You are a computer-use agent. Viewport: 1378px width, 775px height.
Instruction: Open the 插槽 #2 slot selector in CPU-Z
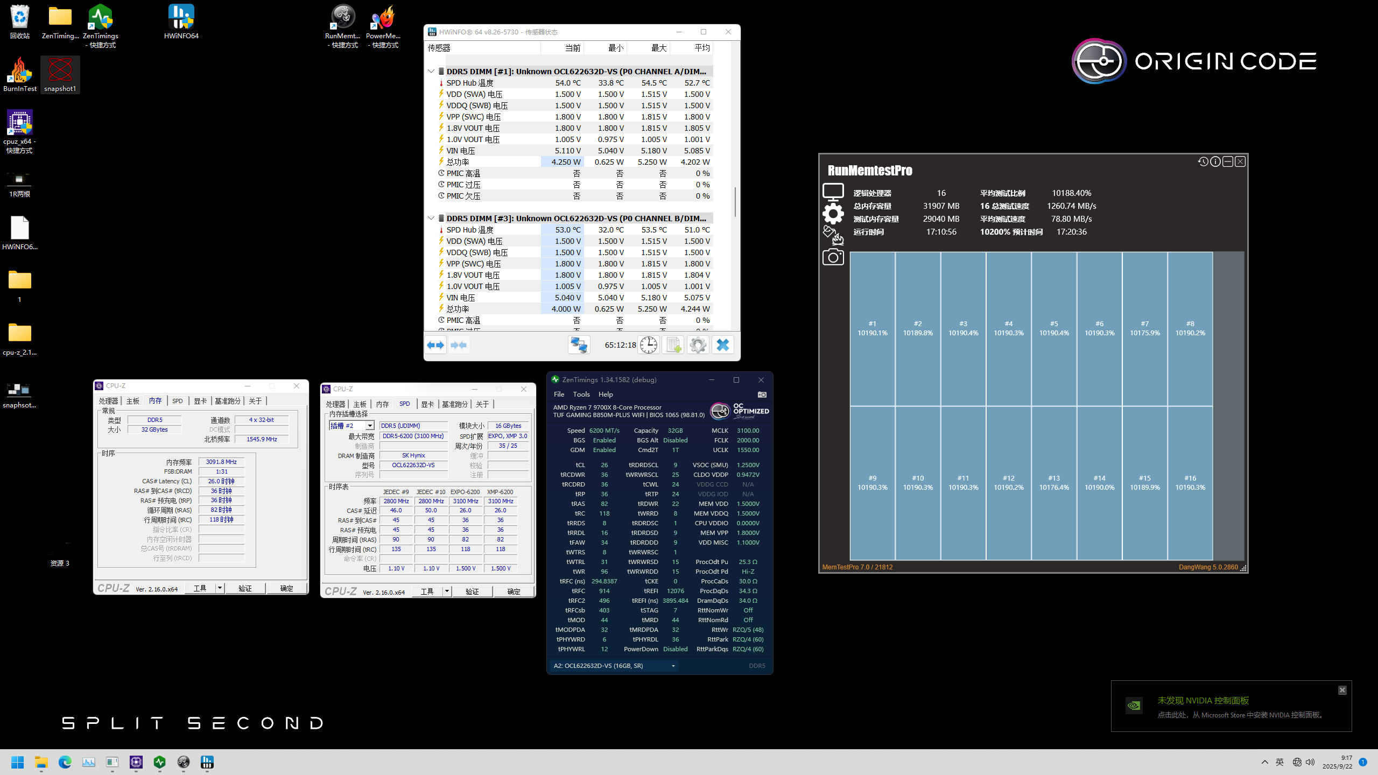tap(369, 425)
